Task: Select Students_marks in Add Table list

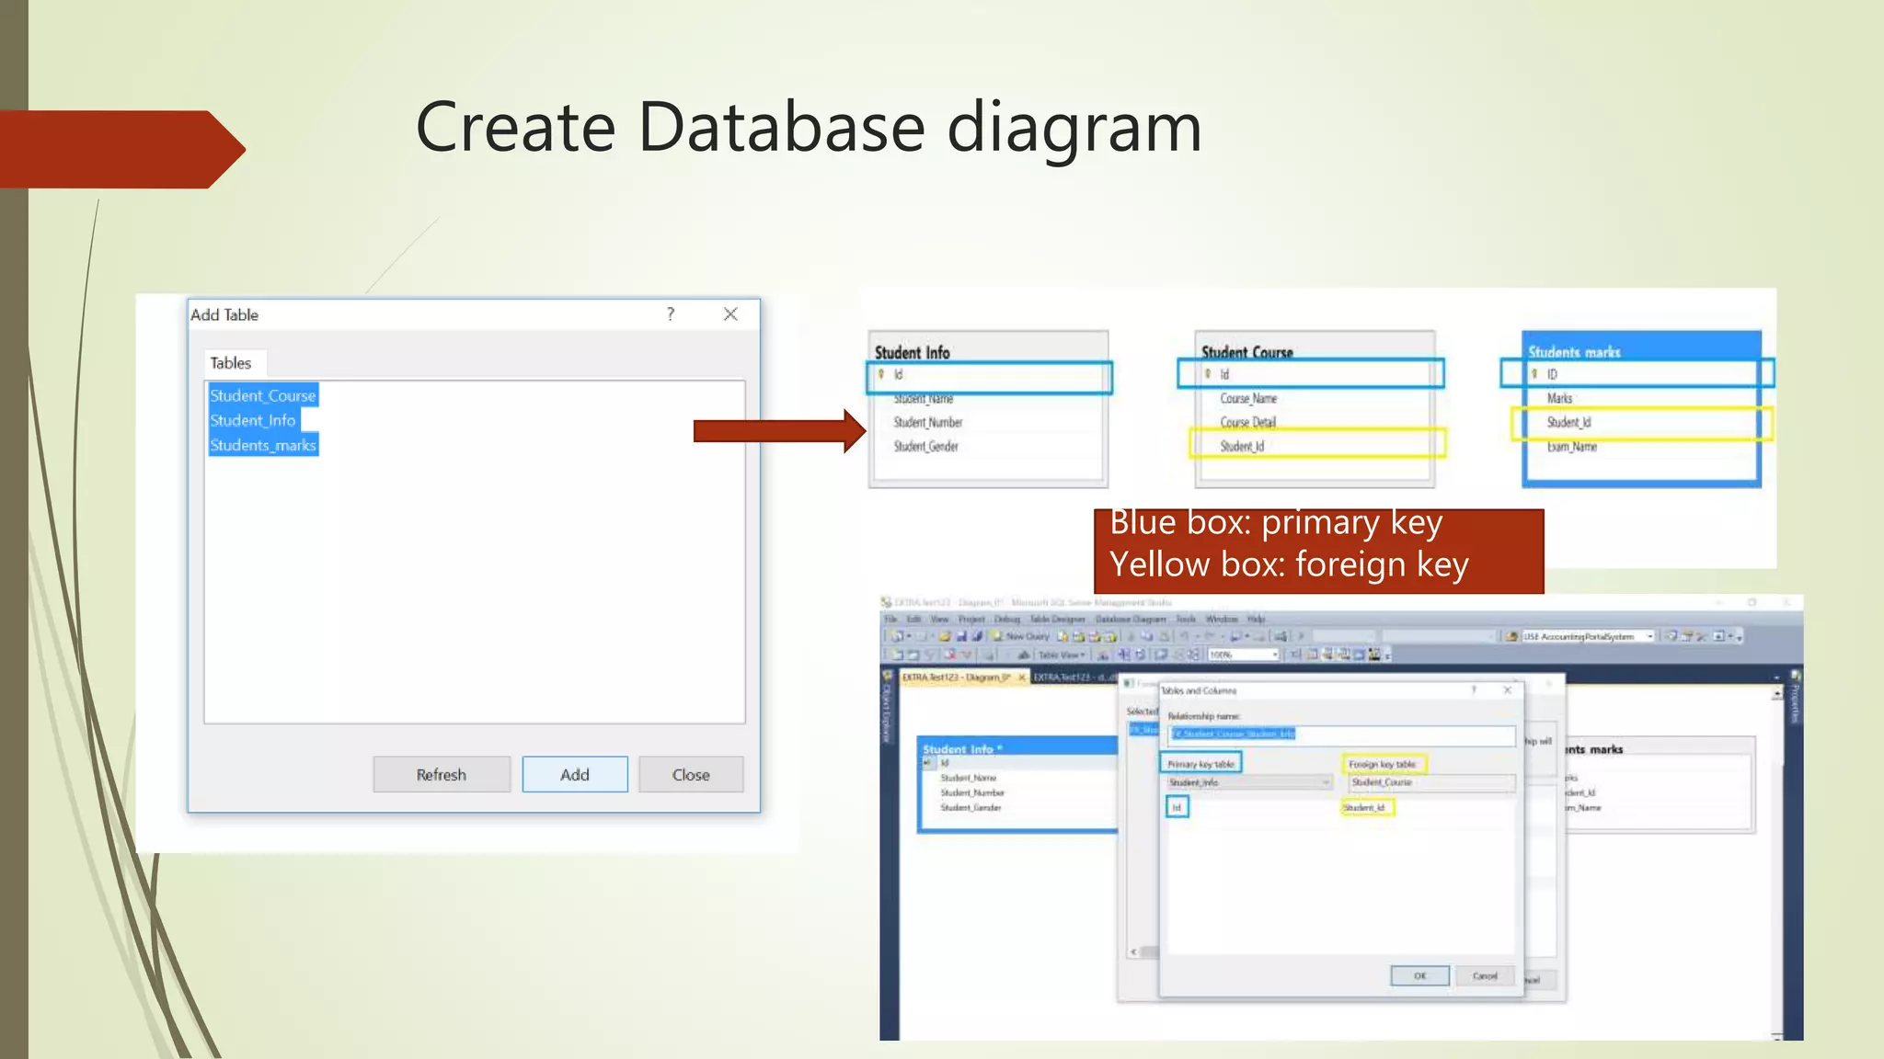Action: tap(263, 445)
